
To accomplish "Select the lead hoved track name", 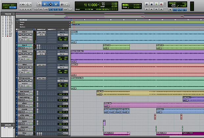I will 25,91.
